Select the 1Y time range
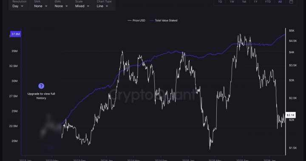This screenshot has width=306, height=161. tap(255, 2)
